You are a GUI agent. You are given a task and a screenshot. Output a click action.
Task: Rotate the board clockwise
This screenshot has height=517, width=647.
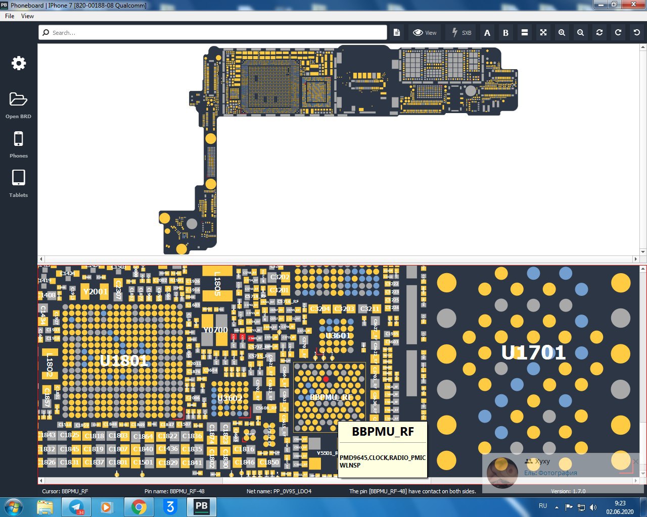pos(618,32)
